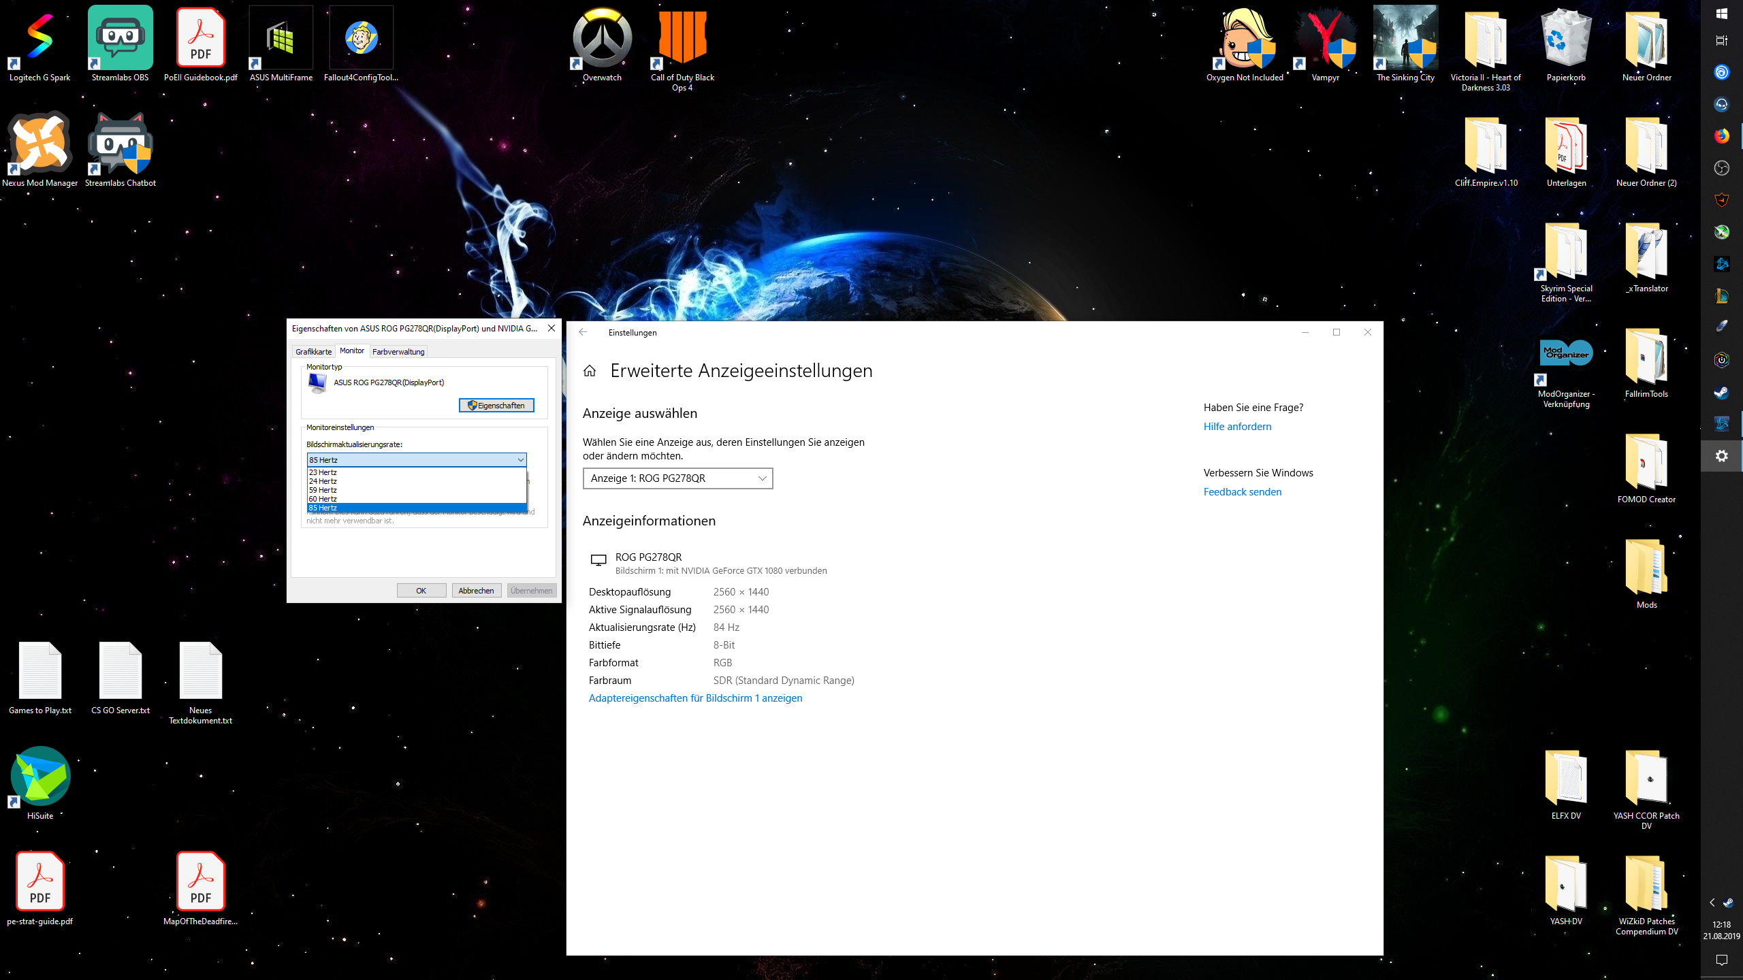Expand the Anzeige 1: ROG PG278QR dropdown

[677, 478]
